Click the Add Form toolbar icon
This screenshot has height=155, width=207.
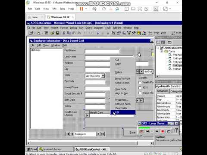pos(39,33)
